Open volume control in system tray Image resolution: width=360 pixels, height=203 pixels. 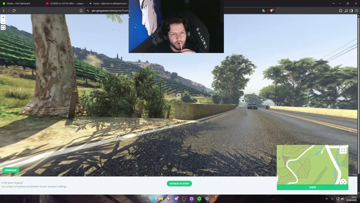(x=342, y=199)
